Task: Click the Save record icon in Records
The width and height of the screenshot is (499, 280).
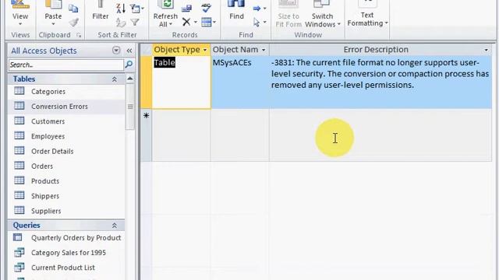Action: tap(186, 9)
